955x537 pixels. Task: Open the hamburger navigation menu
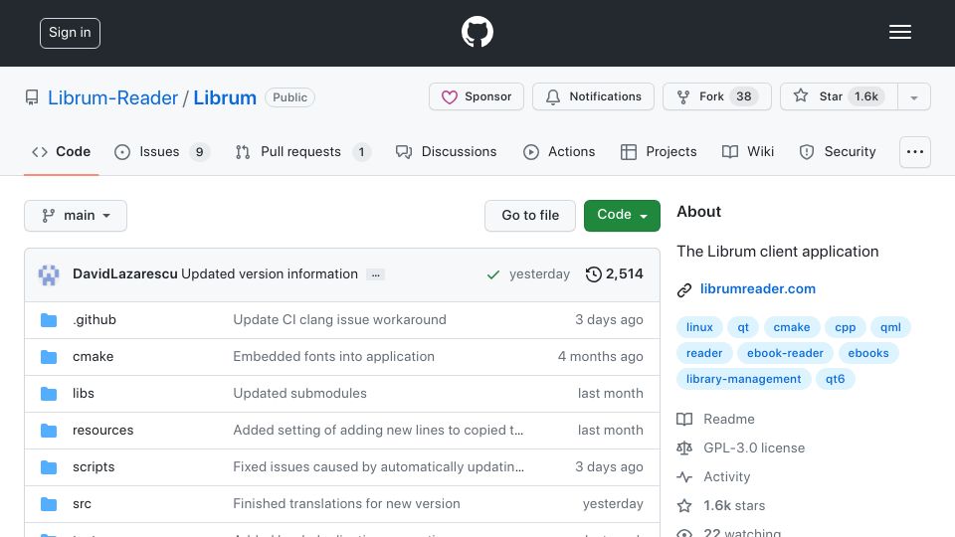[899, 32]
